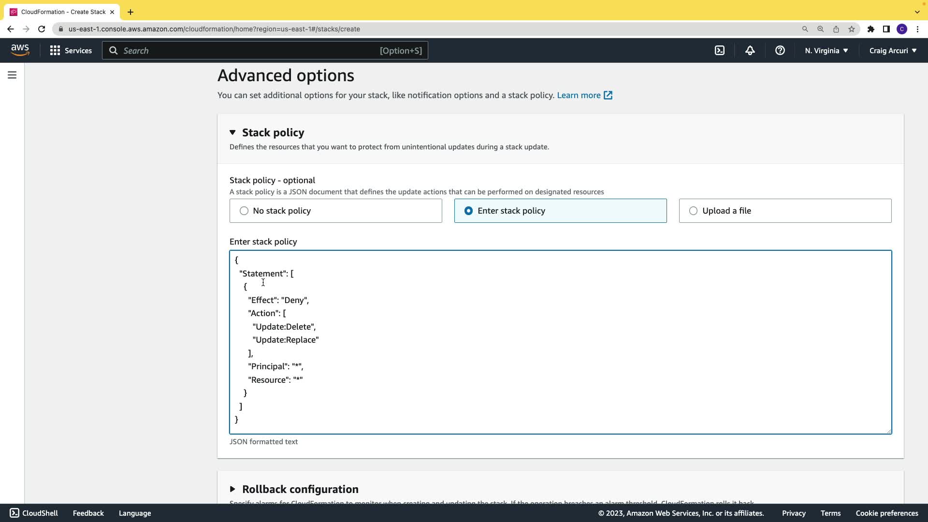
Task: Select Upload a file option
Action: (x=693, y=211)
